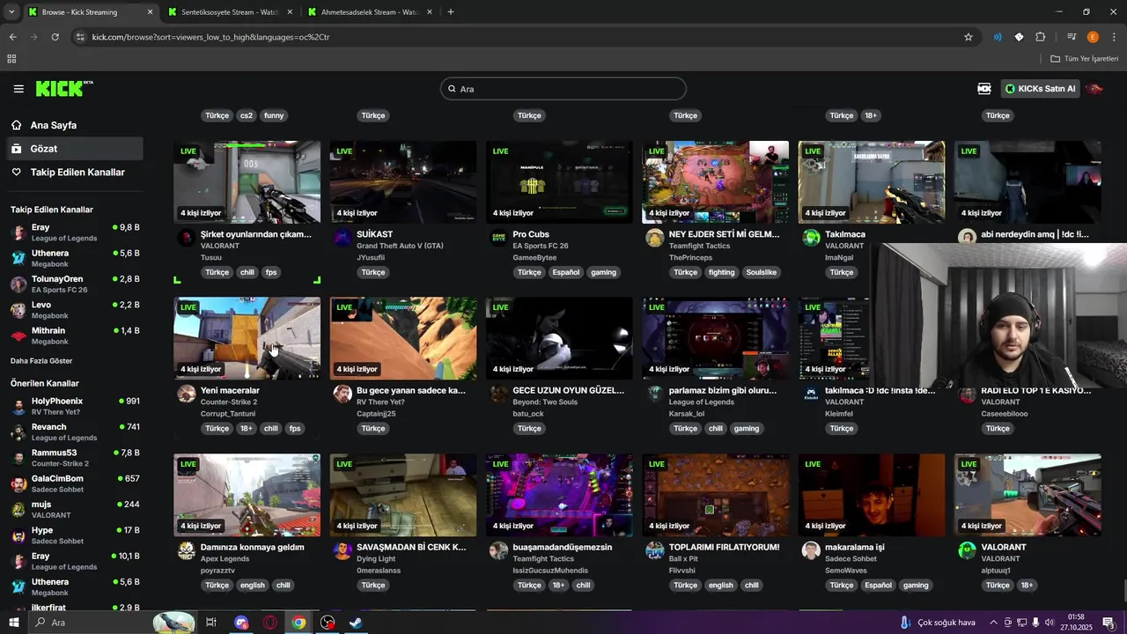Open Task View on taskbar
1127x634 pixels.
click(x=211, y=623)
